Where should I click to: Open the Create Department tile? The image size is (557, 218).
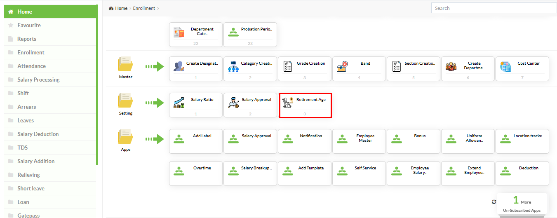click(x=468, y=69)
